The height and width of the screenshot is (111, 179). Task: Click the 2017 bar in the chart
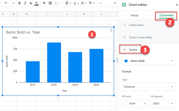tap(33, 72)
